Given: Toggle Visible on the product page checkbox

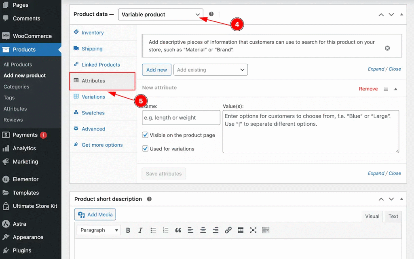Looking at the screenshot, I should (x=145, y=135).
